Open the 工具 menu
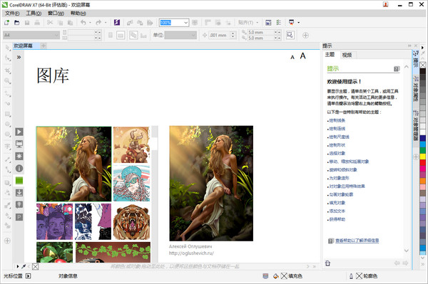Screen dimensions: 428x284 tap(34, 13)
